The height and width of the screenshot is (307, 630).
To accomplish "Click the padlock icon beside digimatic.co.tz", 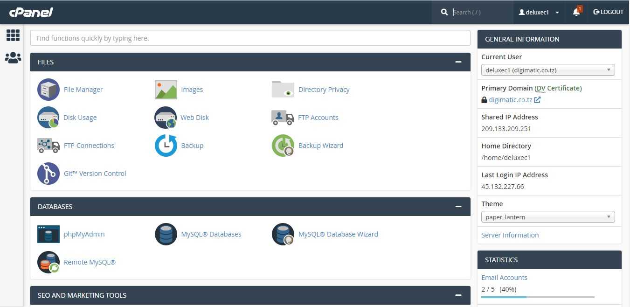I will (x=484, y=100).
